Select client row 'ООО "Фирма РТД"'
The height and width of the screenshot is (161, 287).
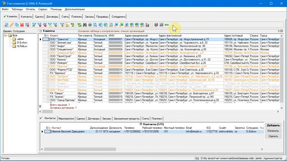point(161,70)
